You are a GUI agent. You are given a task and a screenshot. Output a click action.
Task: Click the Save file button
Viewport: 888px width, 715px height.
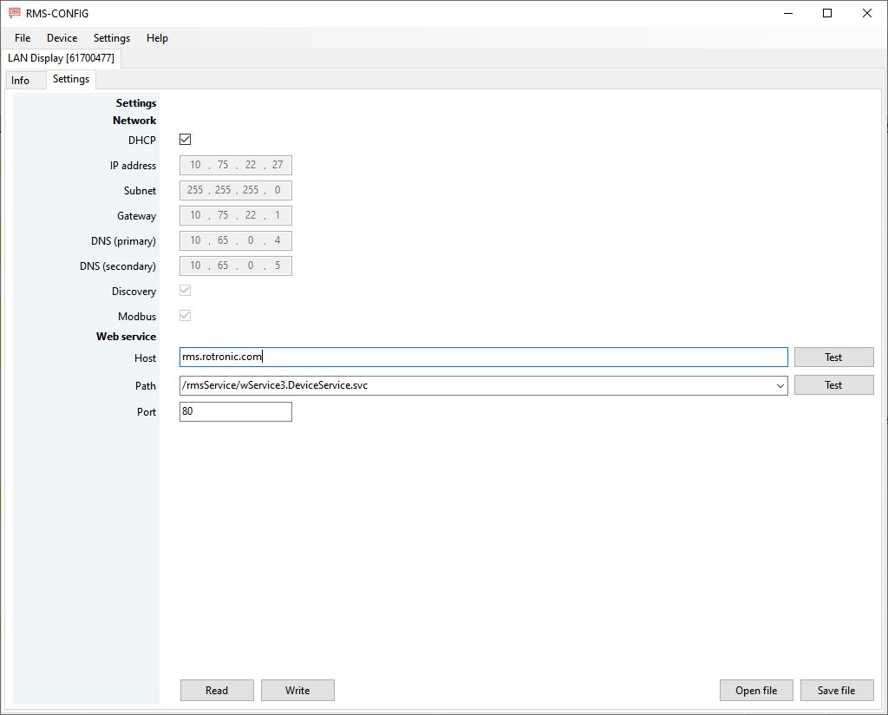tap(837, 690)
